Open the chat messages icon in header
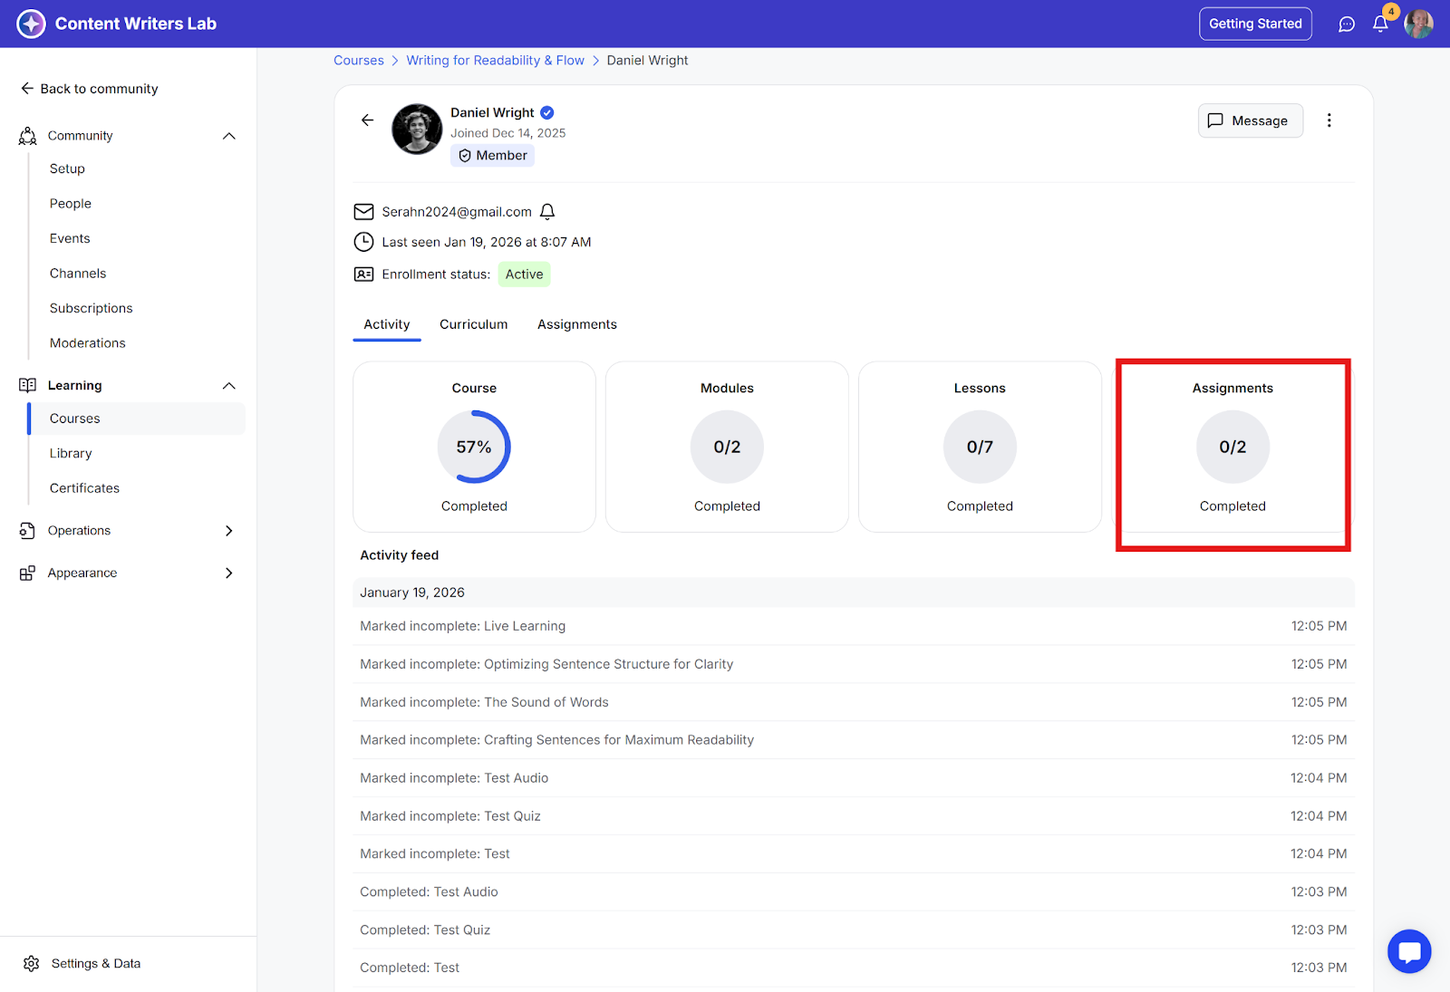 tap(1347, 24)
